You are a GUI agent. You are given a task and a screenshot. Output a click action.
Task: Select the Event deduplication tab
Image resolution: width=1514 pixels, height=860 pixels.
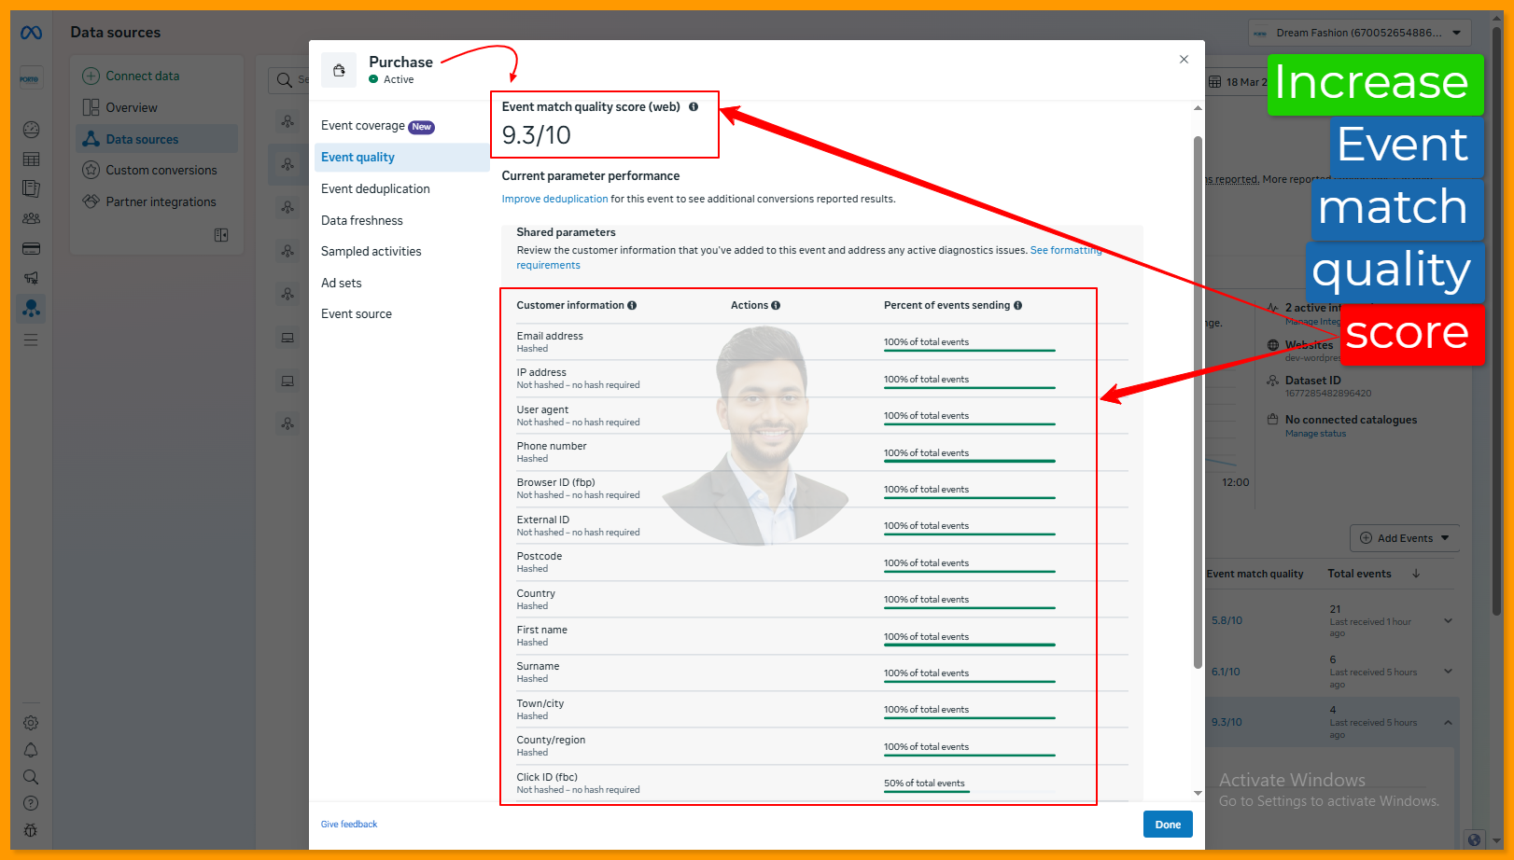[x=375, y=189]
